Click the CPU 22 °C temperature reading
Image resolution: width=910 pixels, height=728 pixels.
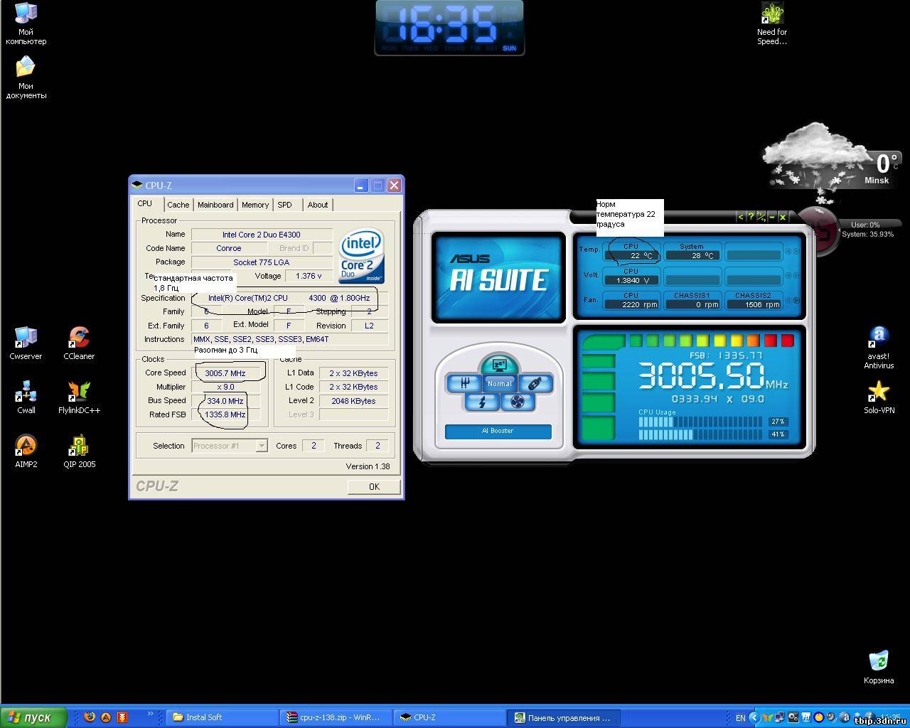click(x=631, y=255)
